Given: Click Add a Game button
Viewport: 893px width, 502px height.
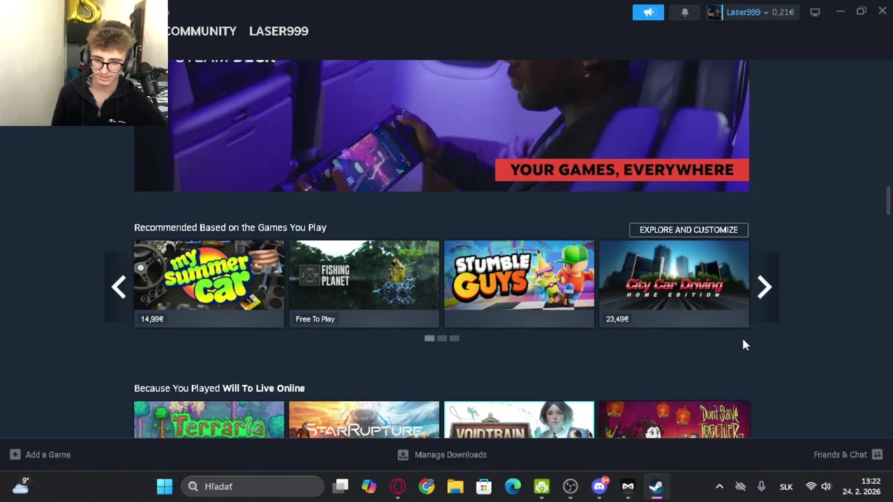Looking at the screenshot, I should (40, 455).
